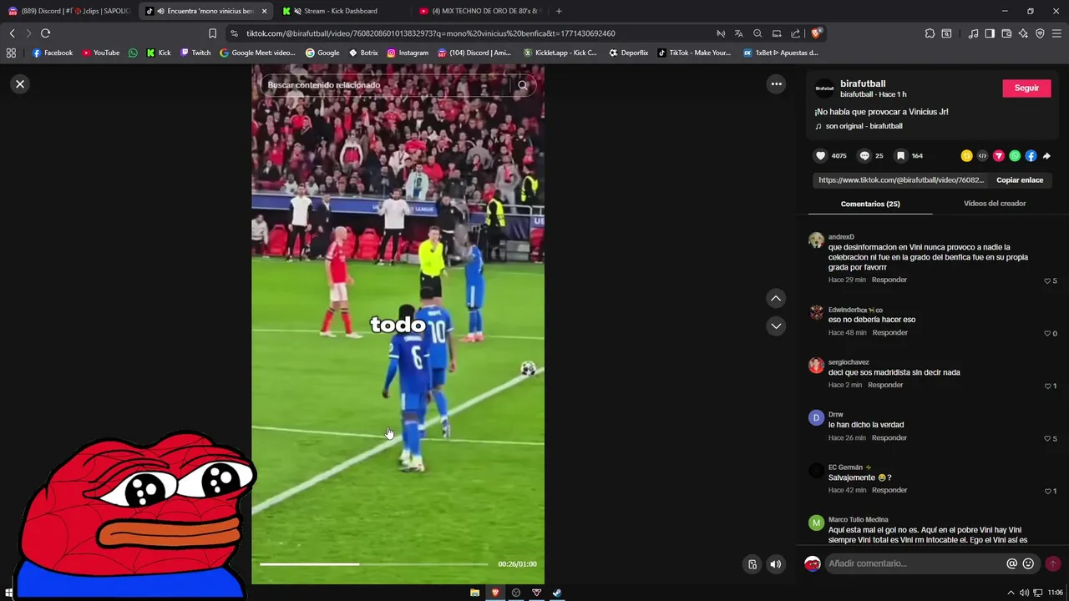Toggle video mute with the speaker icon
This screenshot has height=601, width=1069.
tap(775, 564)
